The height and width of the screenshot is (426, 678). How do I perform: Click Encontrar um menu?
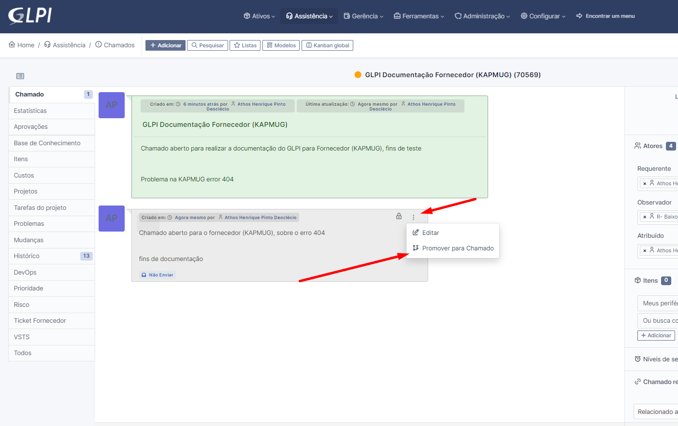[x=606, y=16]
